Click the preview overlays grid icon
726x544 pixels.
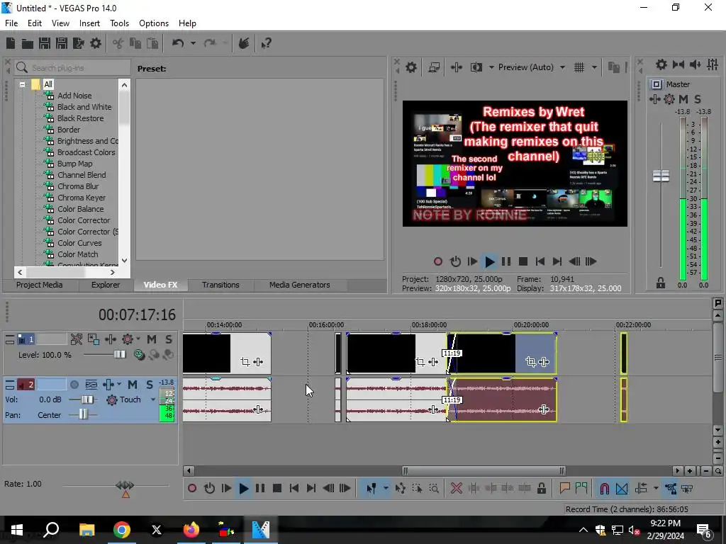click(x=579, y=67)
